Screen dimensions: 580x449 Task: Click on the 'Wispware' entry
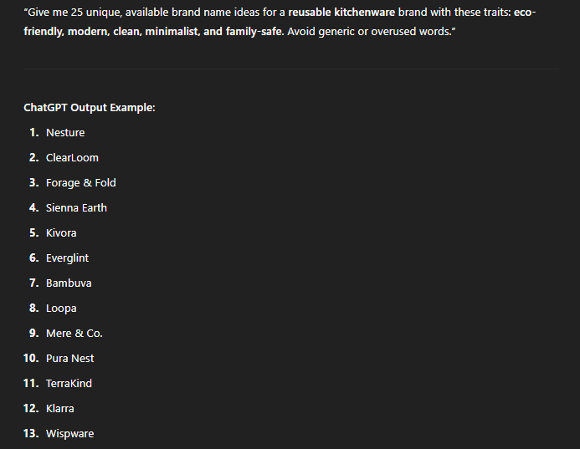tap(69, 434)
